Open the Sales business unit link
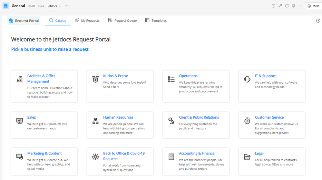Viewport: 322px width, 180px height. coord(31,117)
